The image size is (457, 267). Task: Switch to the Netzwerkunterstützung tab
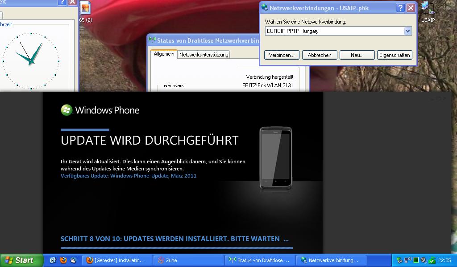point(204,54)
